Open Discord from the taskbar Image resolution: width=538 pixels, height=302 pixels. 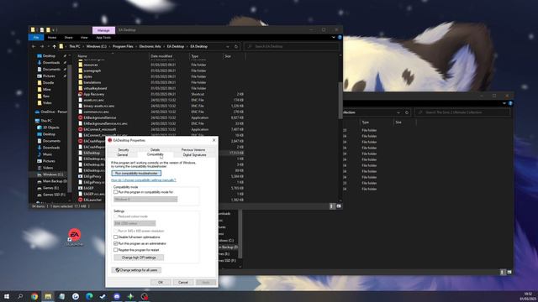(117, 296)
